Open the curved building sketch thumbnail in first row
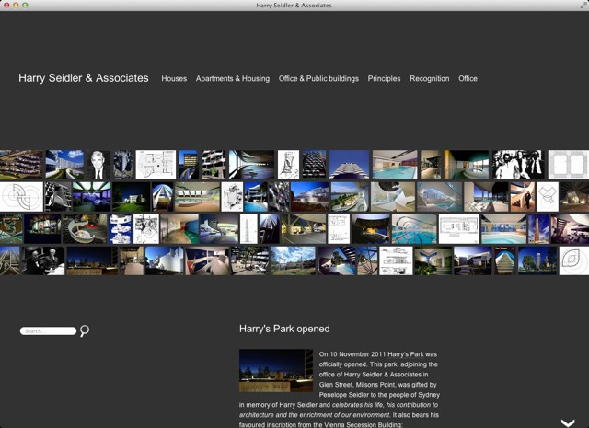 tap(288, 165)
